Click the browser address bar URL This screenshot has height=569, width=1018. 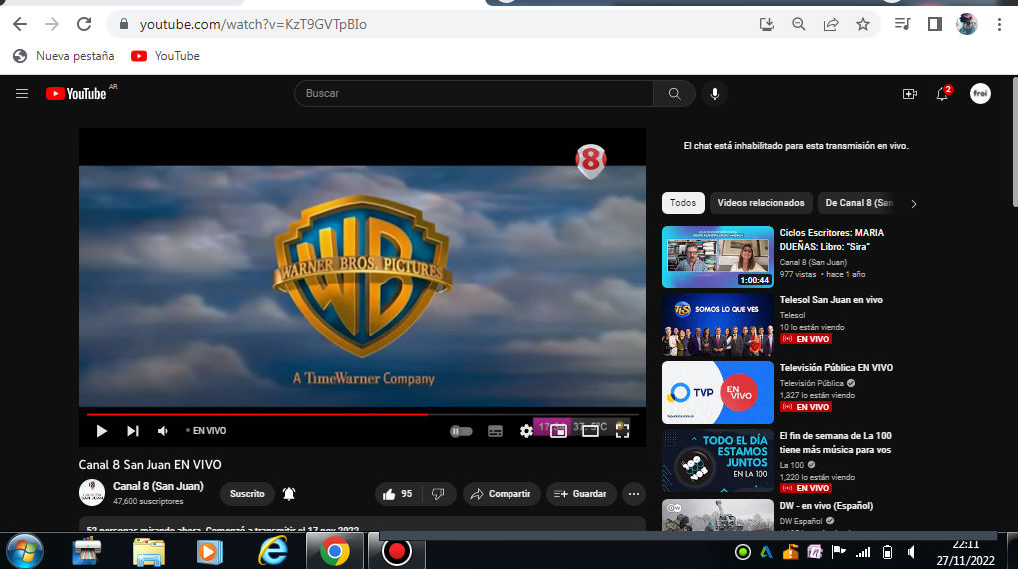coord(253,24)
